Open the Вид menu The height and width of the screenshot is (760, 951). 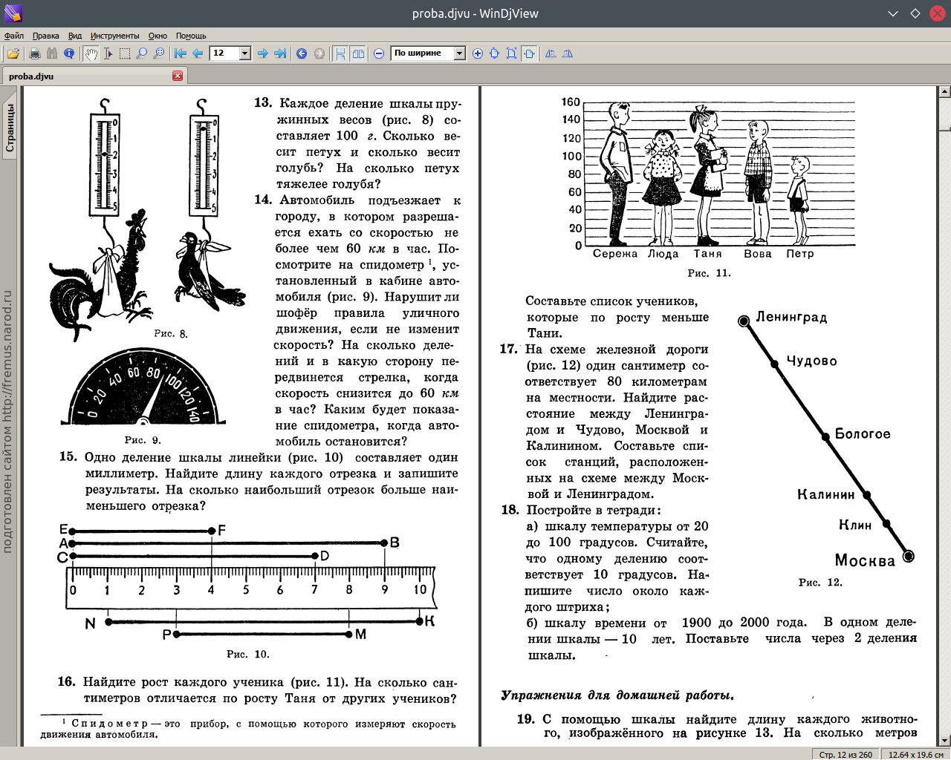(75, 36)
